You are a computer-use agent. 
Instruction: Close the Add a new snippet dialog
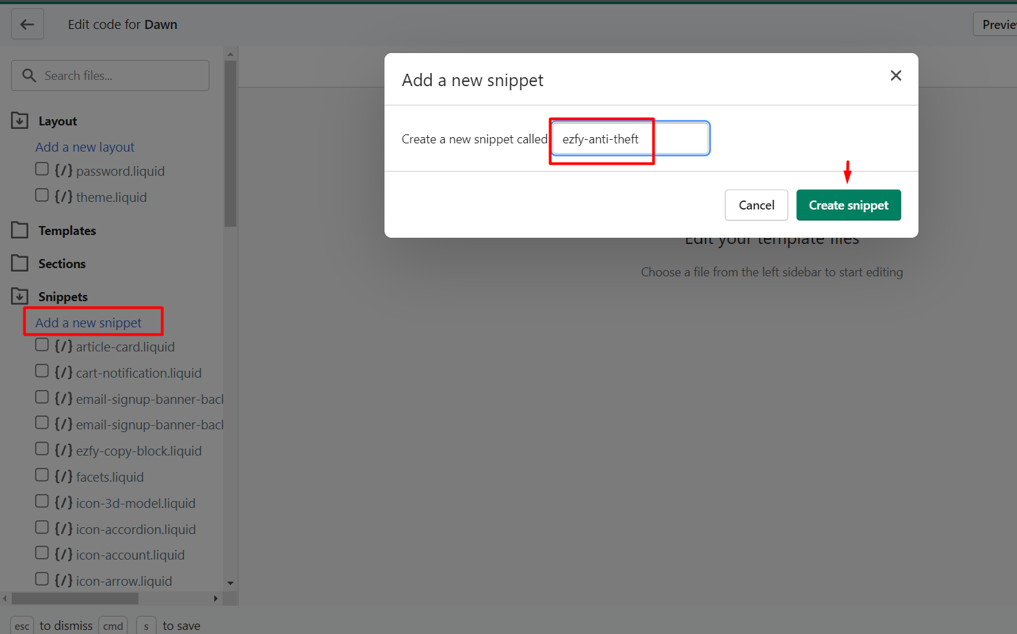pos(896,75)
